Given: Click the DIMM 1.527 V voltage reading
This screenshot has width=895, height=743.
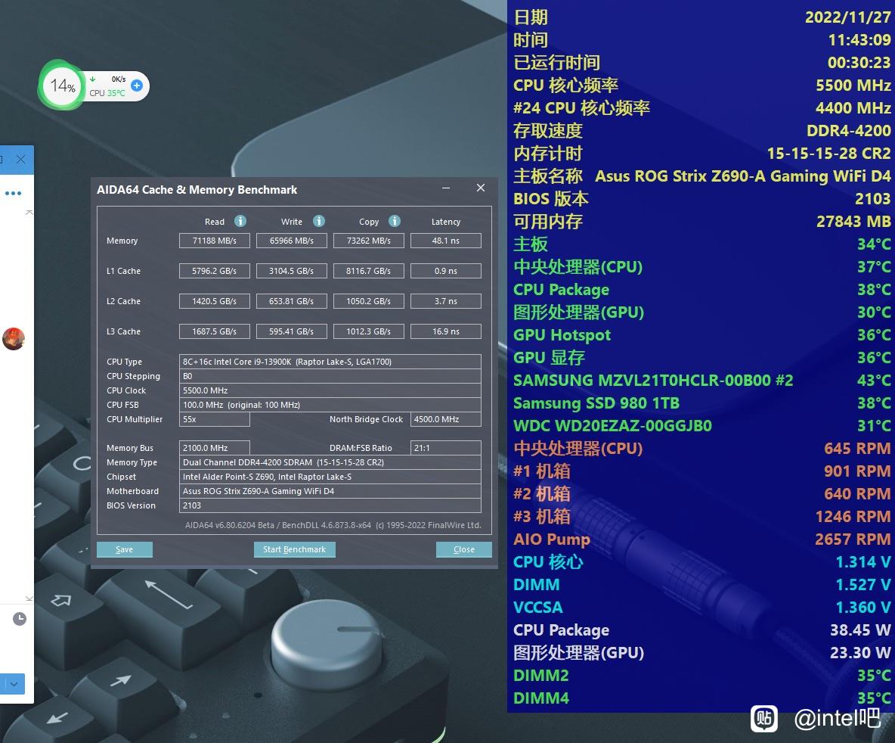Looking at the screenshot, I should tap(863, 585).
